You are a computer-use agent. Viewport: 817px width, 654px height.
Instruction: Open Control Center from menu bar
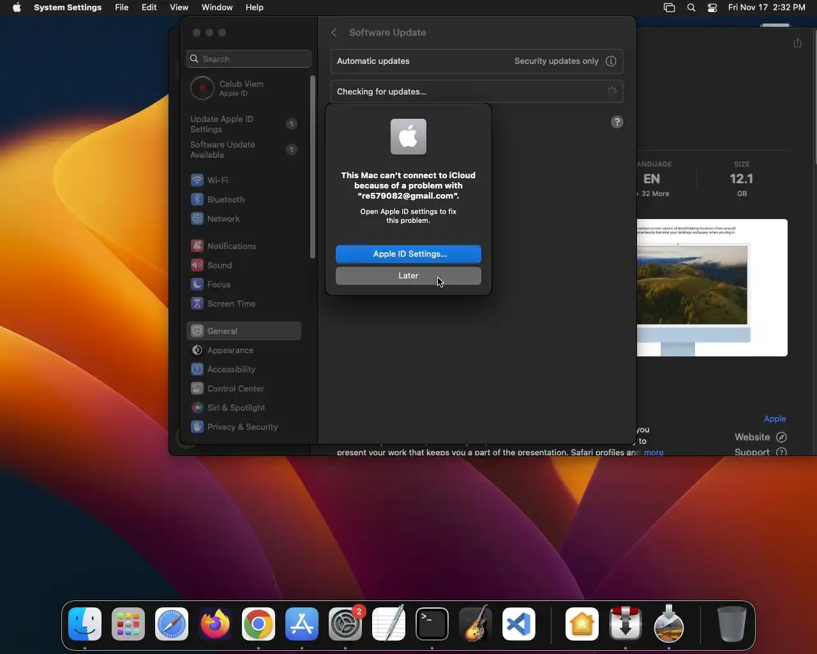point(712,8)
